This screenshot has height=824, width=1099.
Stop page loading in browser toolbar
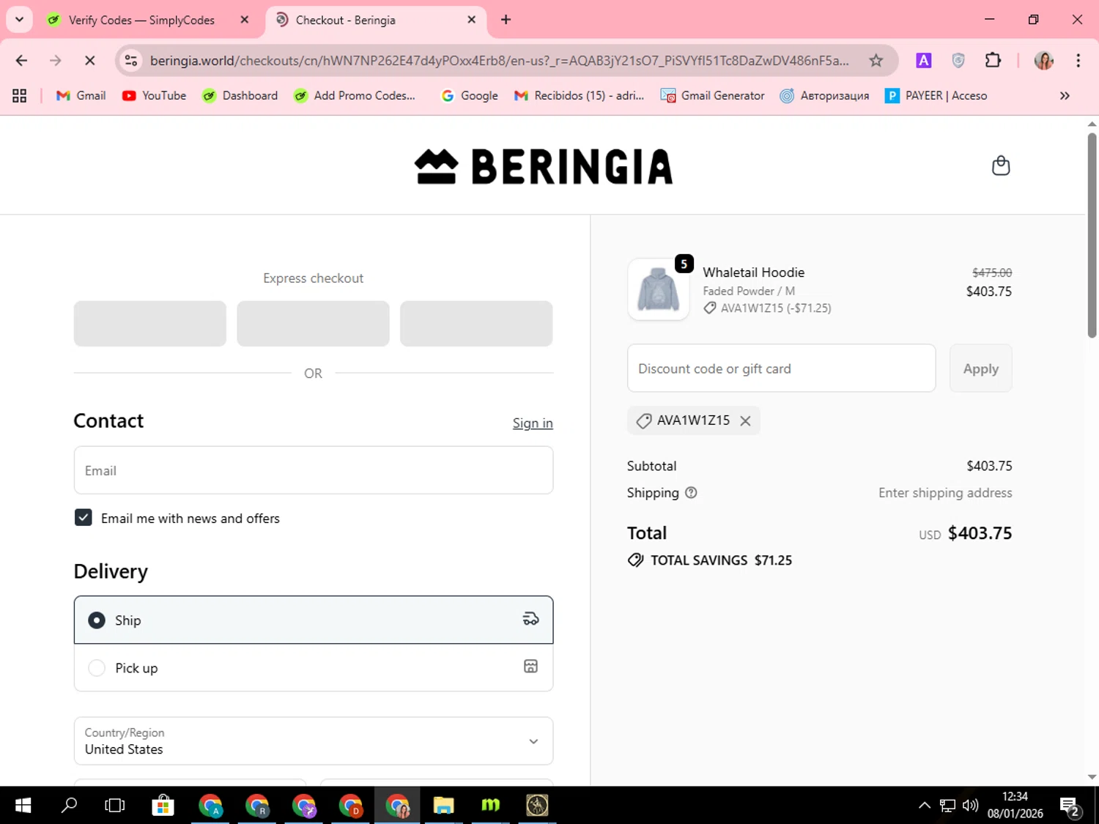90,60
